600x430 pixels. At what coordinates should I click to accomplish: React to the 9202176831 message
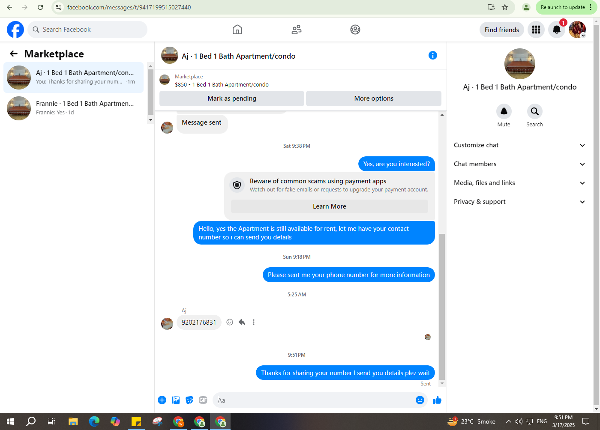230,322
